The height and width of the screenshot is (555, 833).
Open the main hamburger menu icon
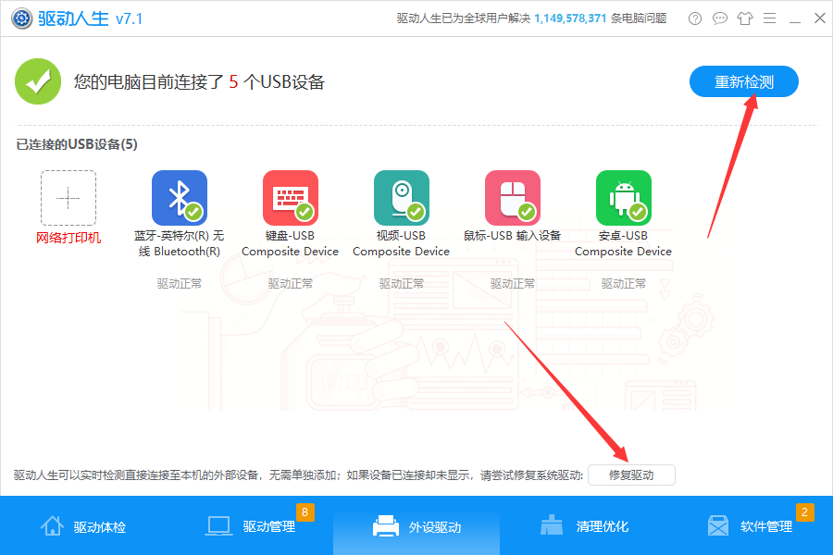[x=769, y=18]
